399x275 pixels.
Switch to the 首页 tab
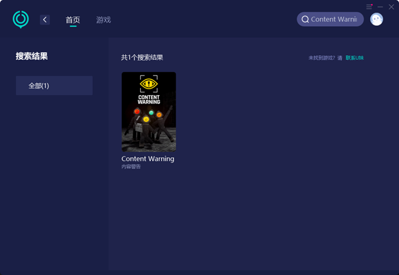click(x=72, y=20)
